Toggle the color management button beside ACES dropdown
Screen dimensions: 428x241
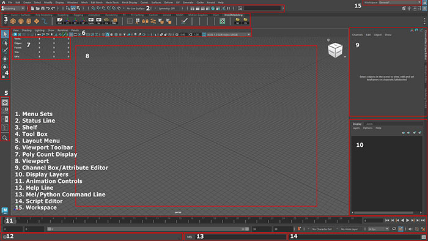[x=204, y=35]
